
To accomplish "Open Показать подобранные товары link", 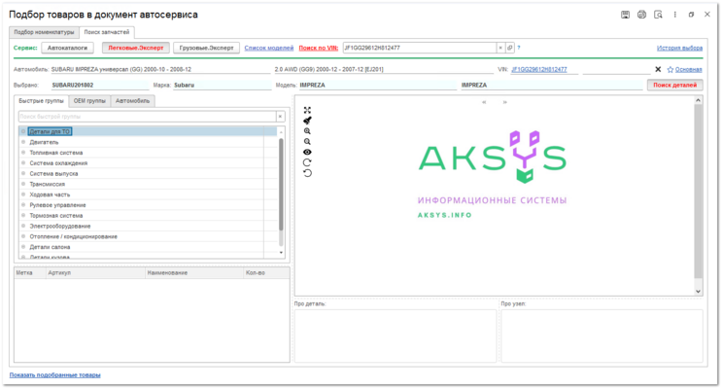I will click(54, 375).
